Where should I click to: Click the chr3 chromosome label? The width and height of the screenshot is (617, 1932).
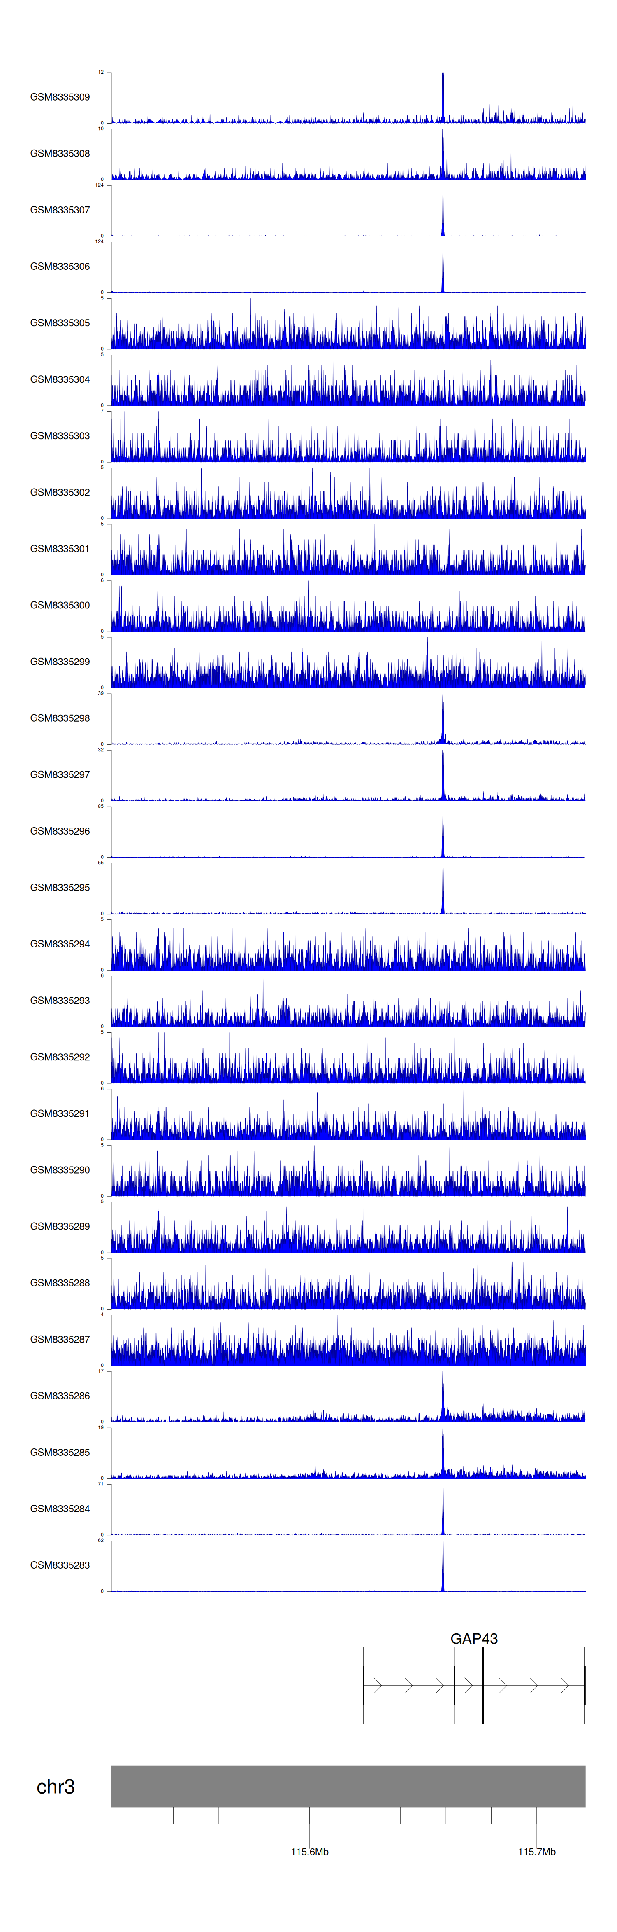(56, 1787)
